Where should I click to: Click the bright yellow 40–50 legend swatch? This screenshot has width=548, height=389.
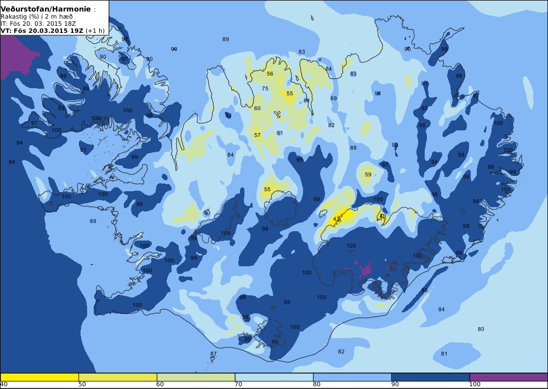[39, 377]
